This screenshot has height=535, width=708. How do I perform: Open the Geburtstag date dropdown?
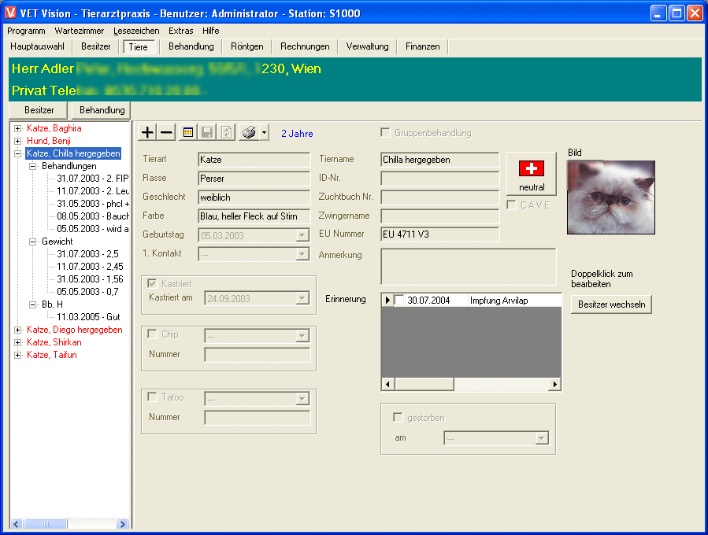click(x=302, y=235)
